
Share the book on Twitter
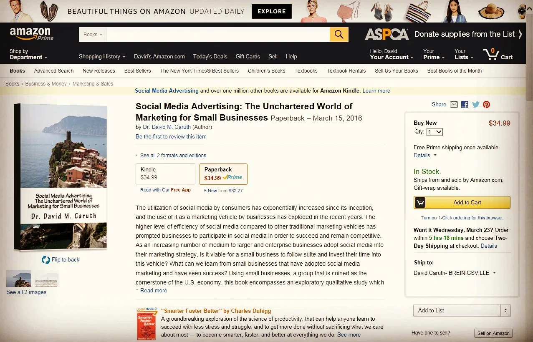tap(475, 104)
